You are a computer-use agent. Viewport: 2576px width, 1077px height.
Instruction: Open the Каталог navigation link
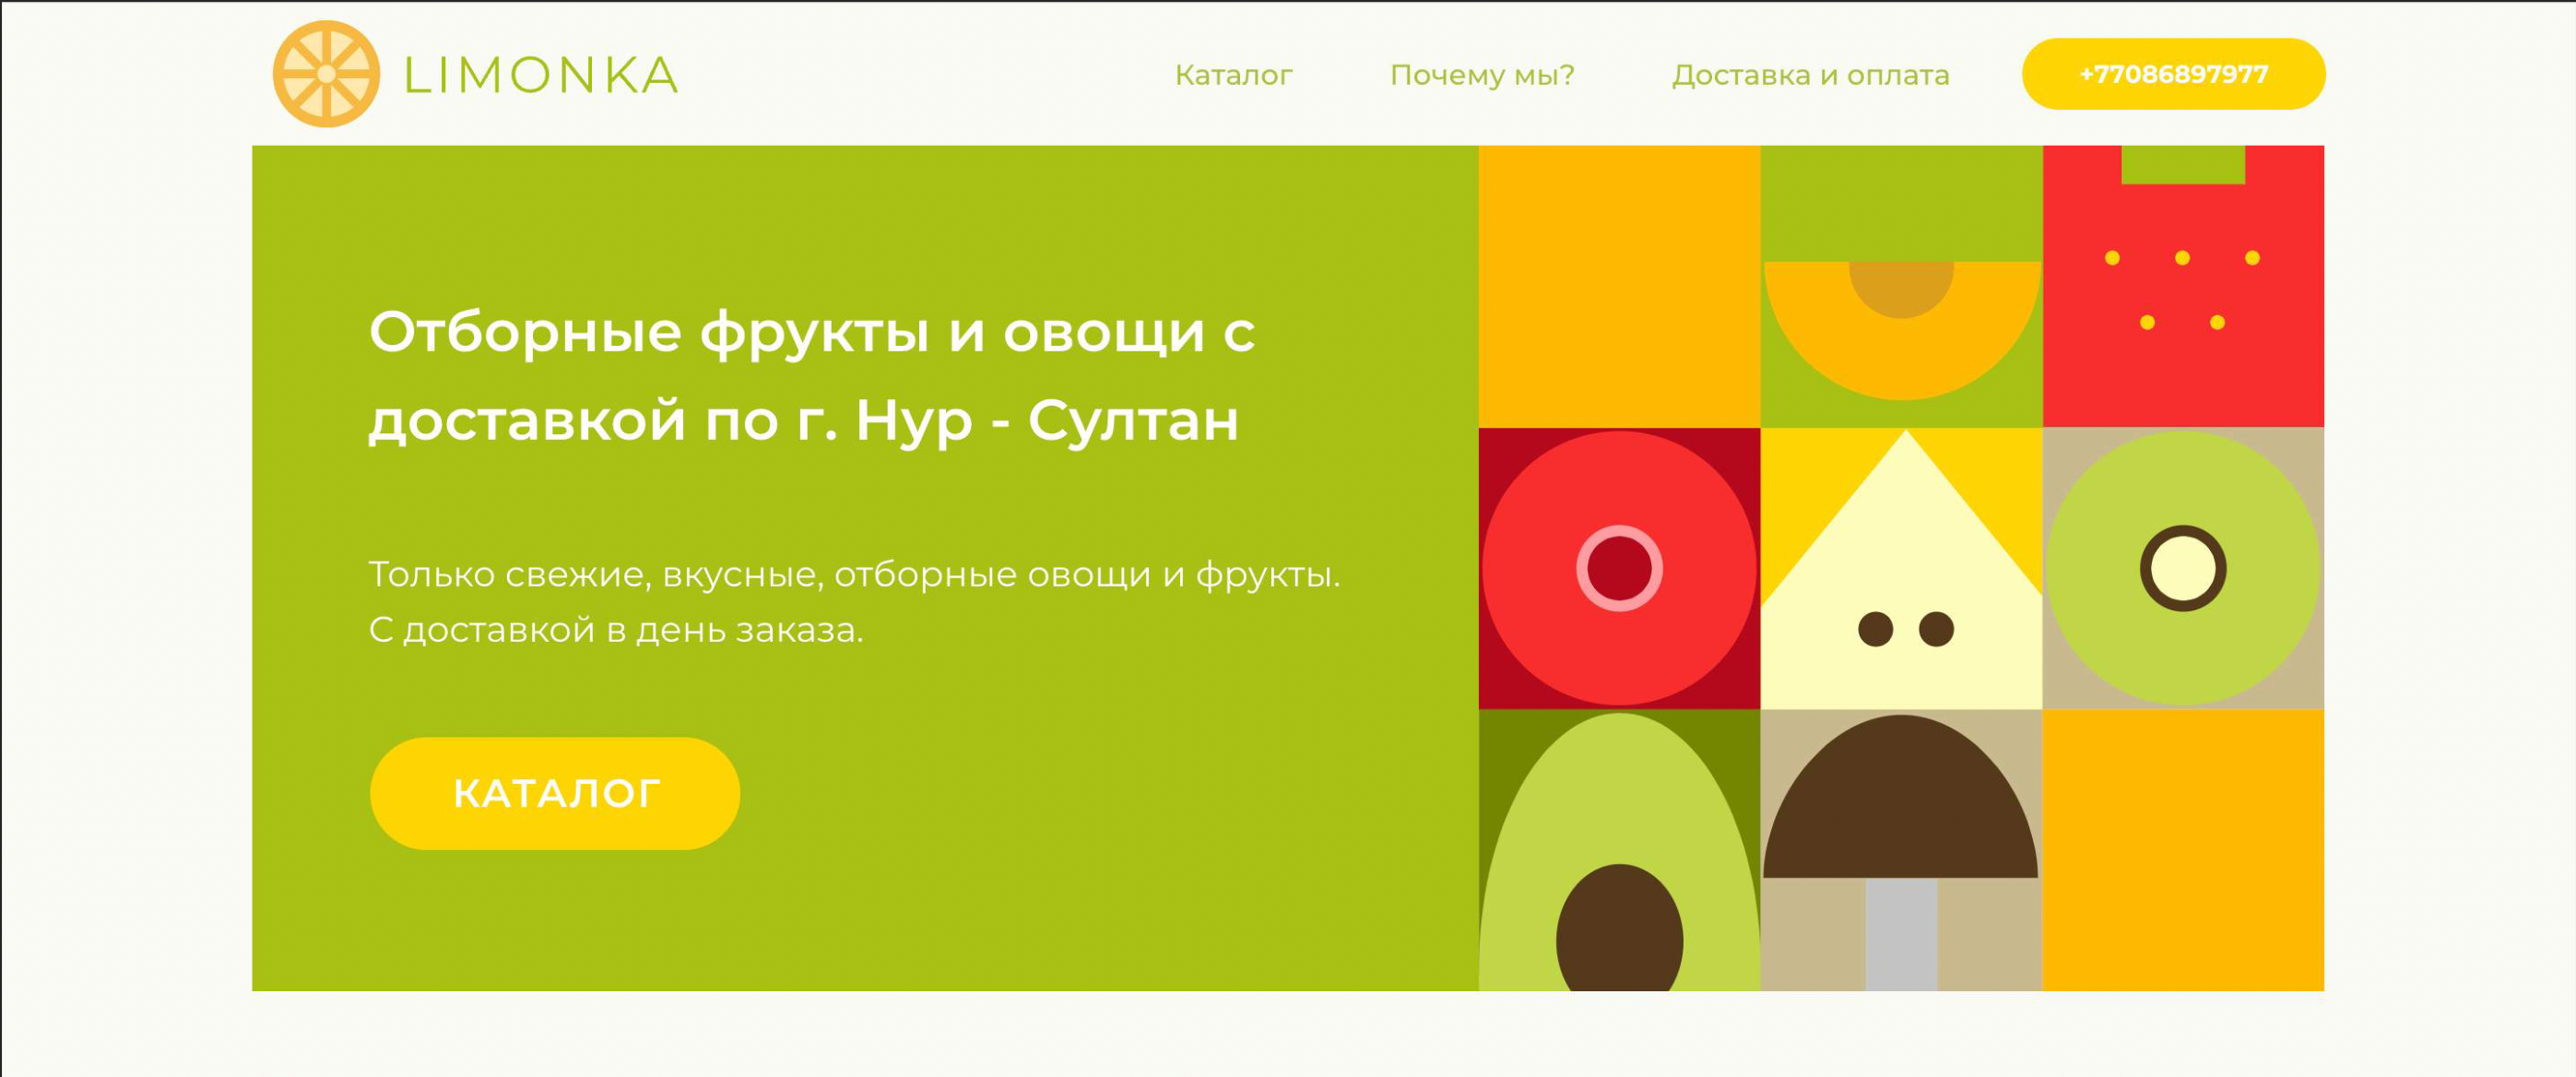click(x=1233, y=75)
